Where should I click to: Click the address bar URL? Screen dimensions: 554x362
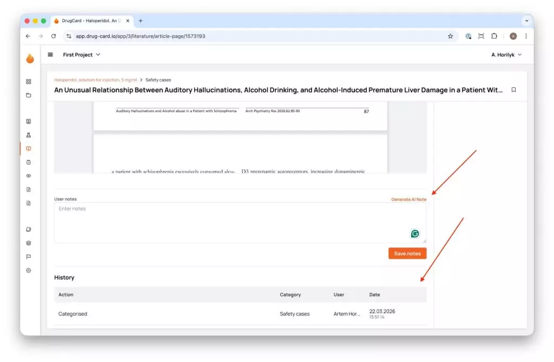pos(140,36)
